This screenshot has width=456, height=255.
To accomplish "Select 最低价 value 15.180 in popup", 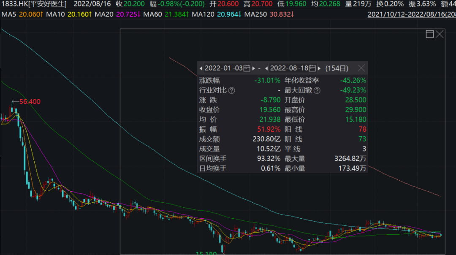I will click(x=356, y=119).
